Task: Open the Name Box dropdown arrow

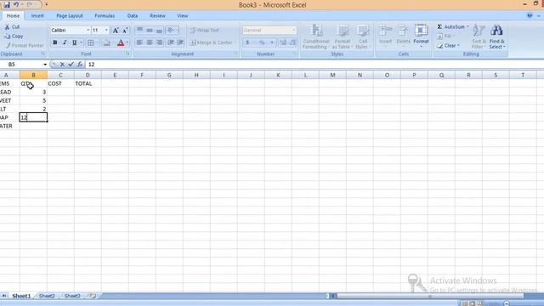Action: [45, 65]
